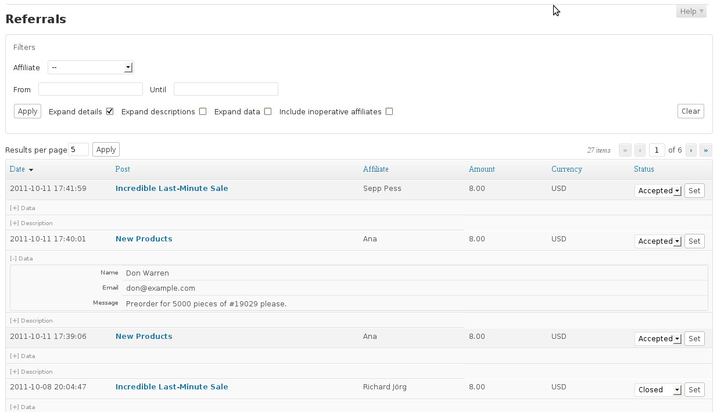
Task: Open the Help dropdown tab
Action: 691,12
